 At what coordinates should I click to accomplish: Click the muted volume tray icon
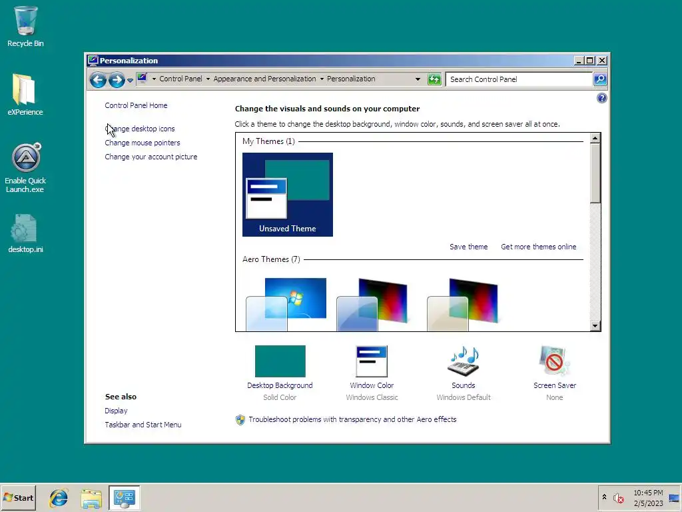(x=618, y=498)
